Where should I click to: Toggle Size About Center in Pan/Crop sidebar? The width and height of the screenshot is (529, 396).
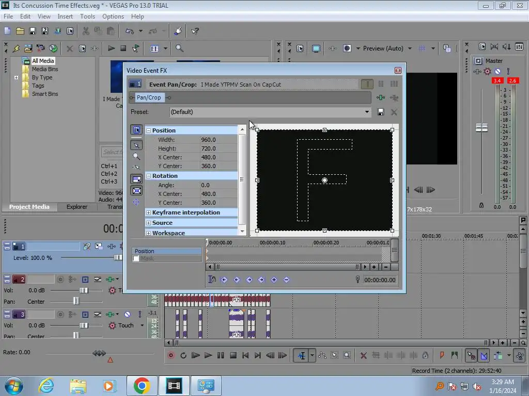click(x=136, y=191)
